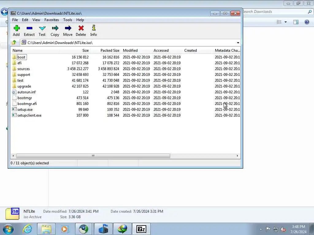Click the 7z icon in title bar
This screenshot has width=314, height=235.
(x=13, y=13)
